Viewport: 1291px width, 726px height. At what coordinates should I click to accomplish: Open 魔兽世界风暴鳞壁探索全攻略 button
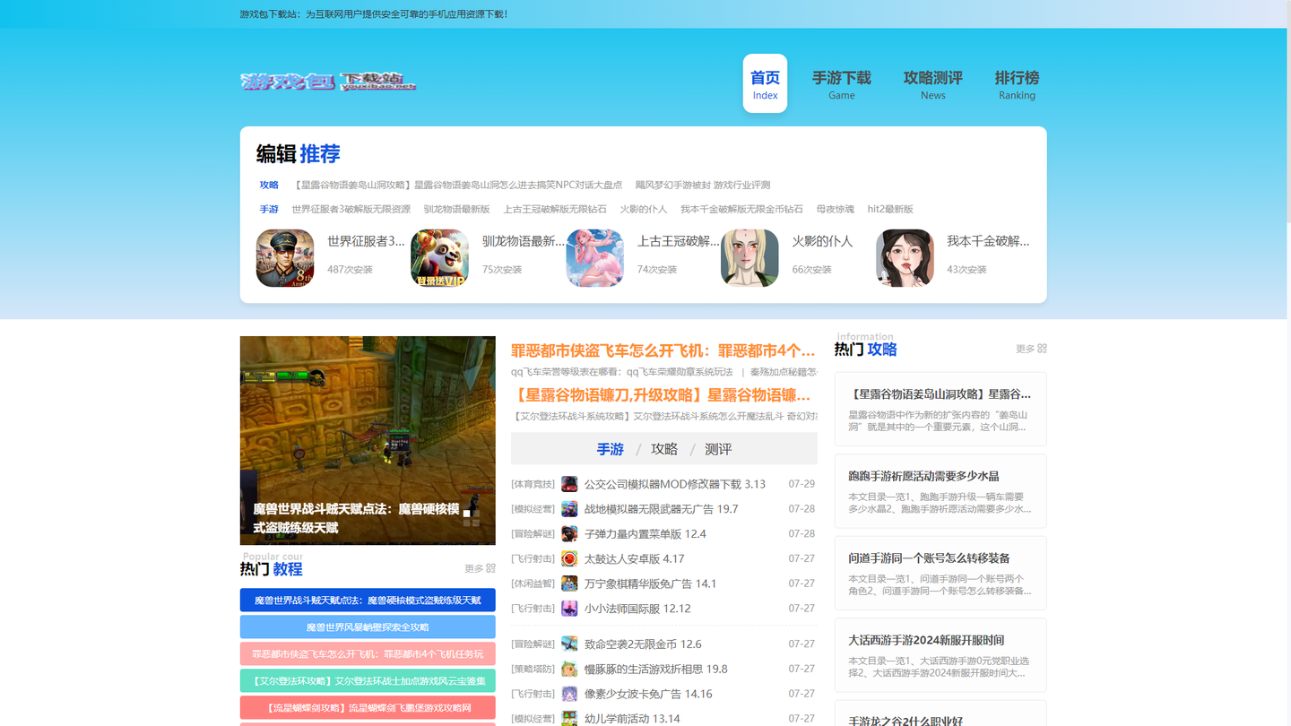click(x=368, y=627)
